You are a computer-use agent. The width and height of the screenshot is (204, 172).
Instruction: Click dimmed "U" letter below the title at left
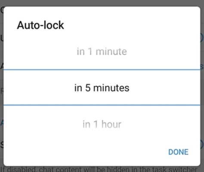pos(2,38)
